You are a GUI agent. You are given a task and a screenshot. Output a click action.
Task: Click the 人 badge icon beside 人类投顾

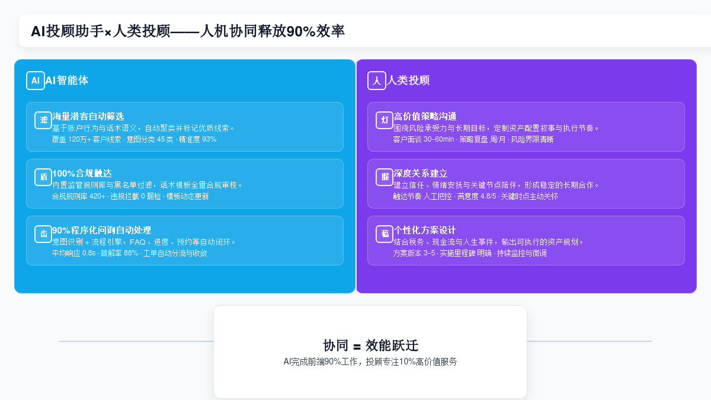[x=377, y=81]
